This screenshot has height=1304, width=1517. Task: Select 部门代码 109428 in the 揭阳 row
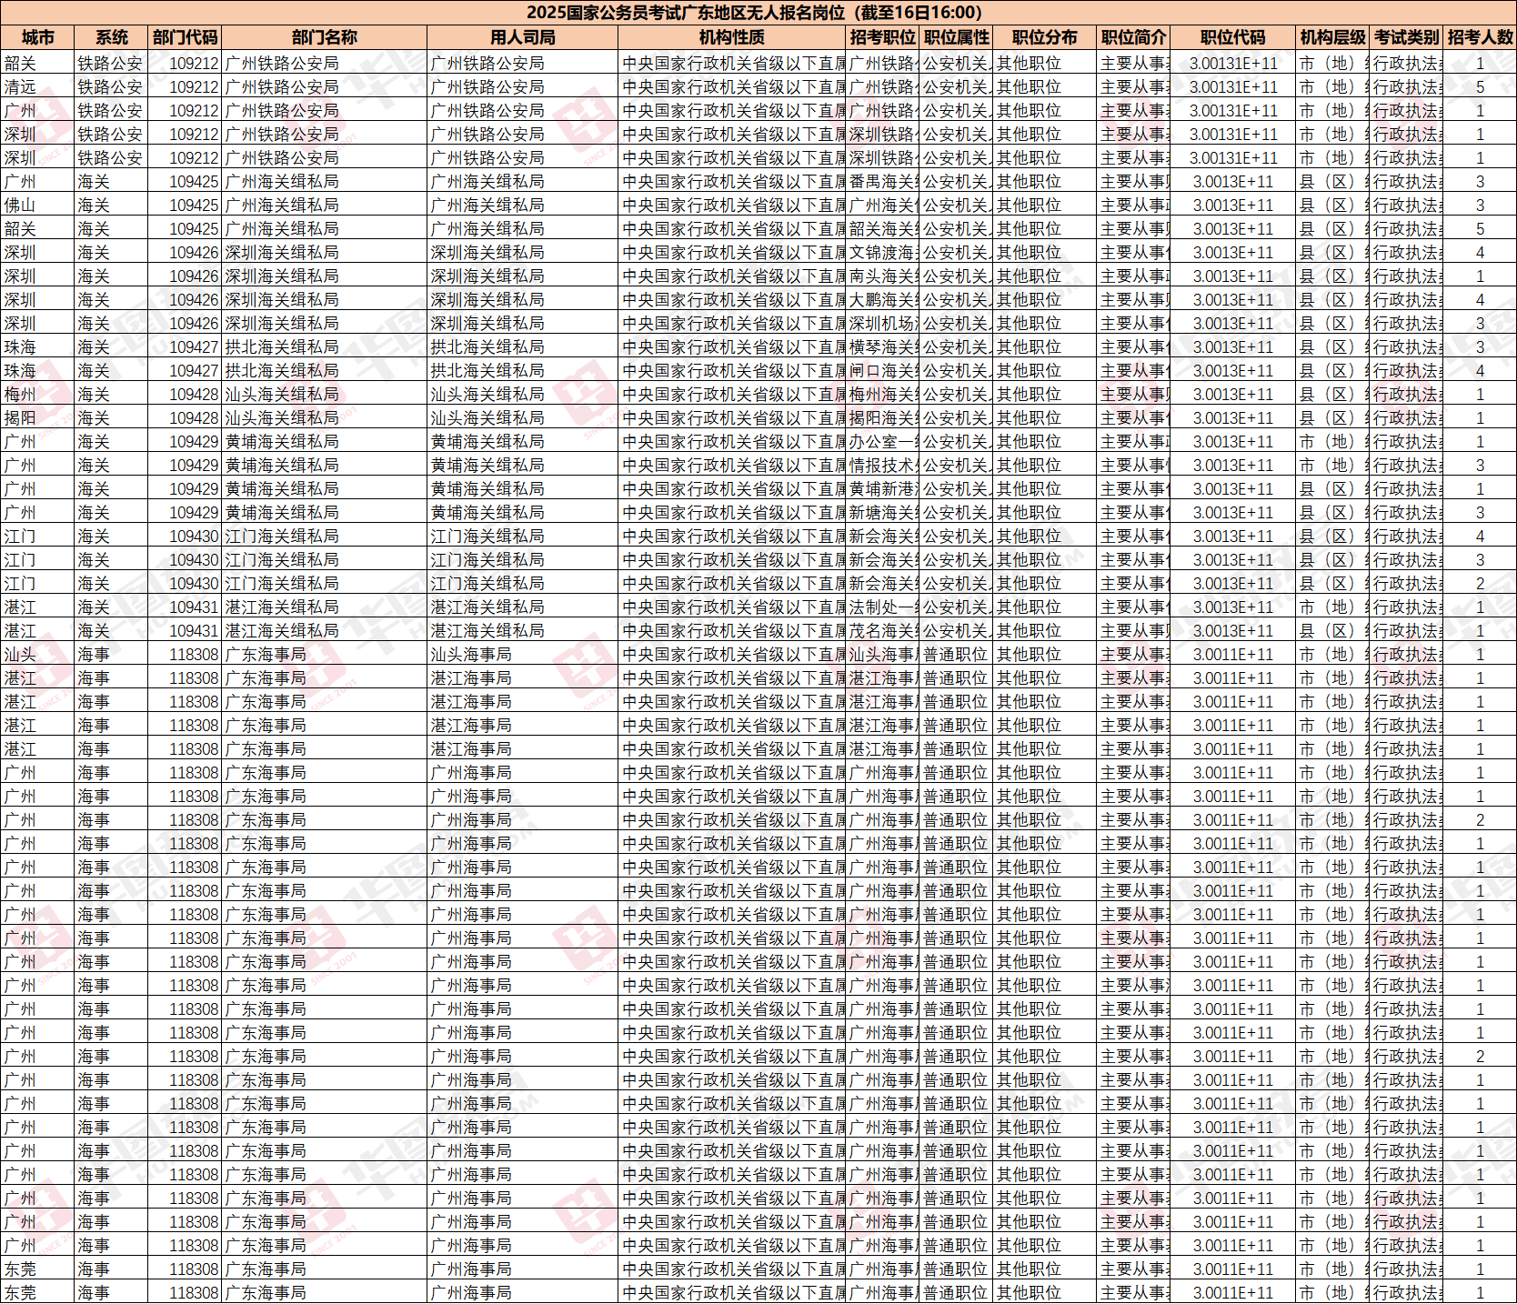coord(185,418)
